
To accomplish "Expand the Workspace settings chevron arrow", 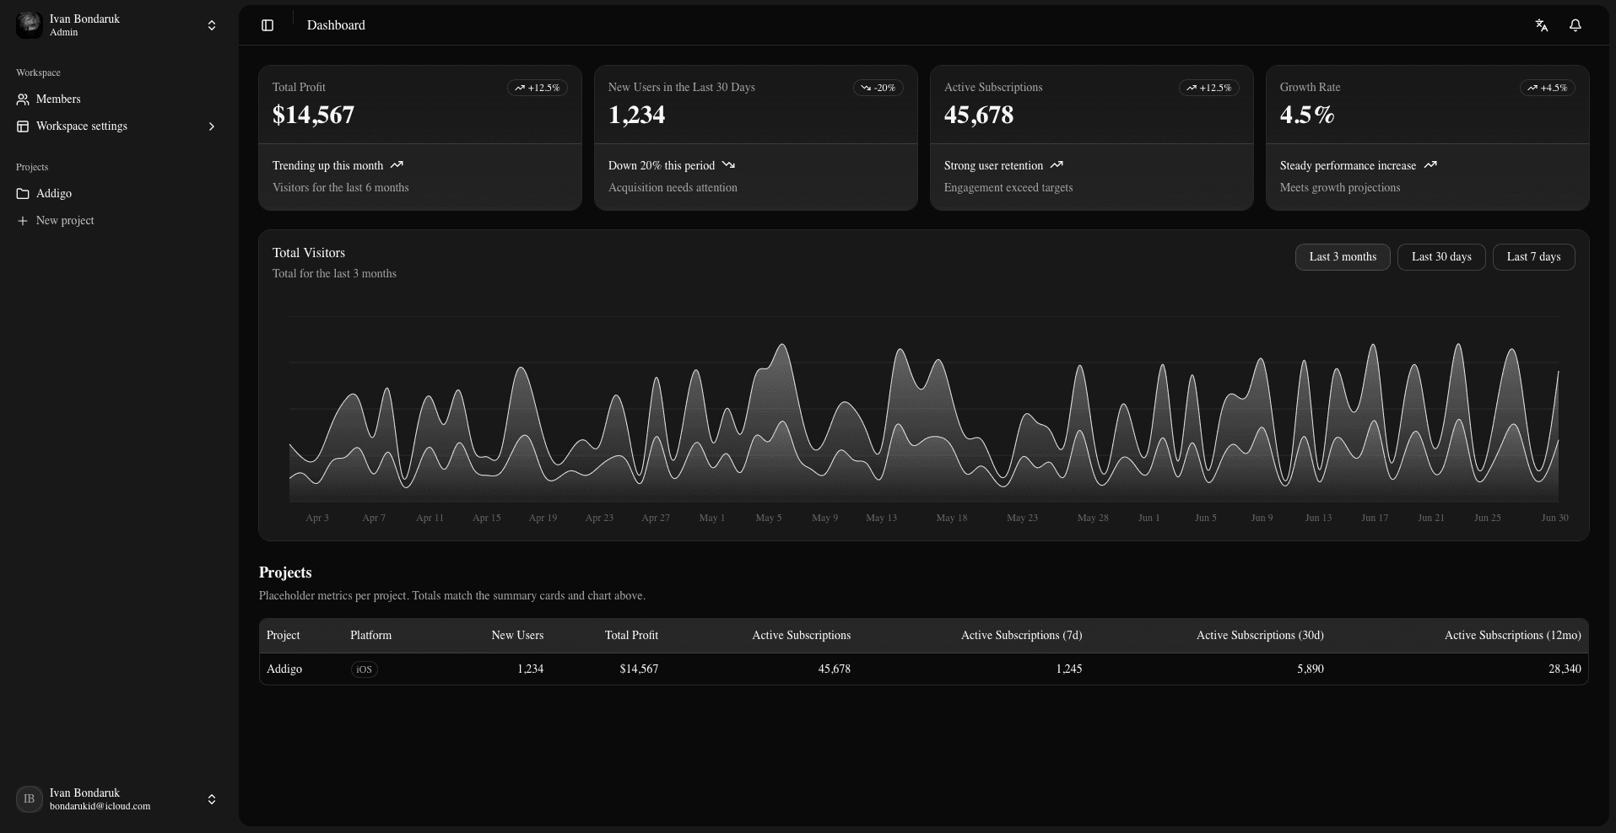I will (x=212, y=126).
